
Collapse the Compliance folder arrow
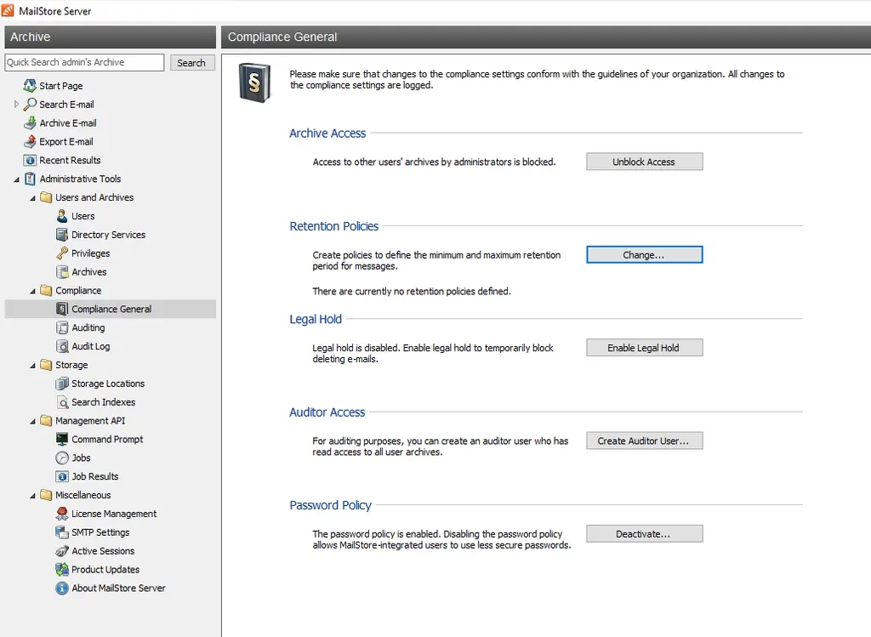coord(32,291)
